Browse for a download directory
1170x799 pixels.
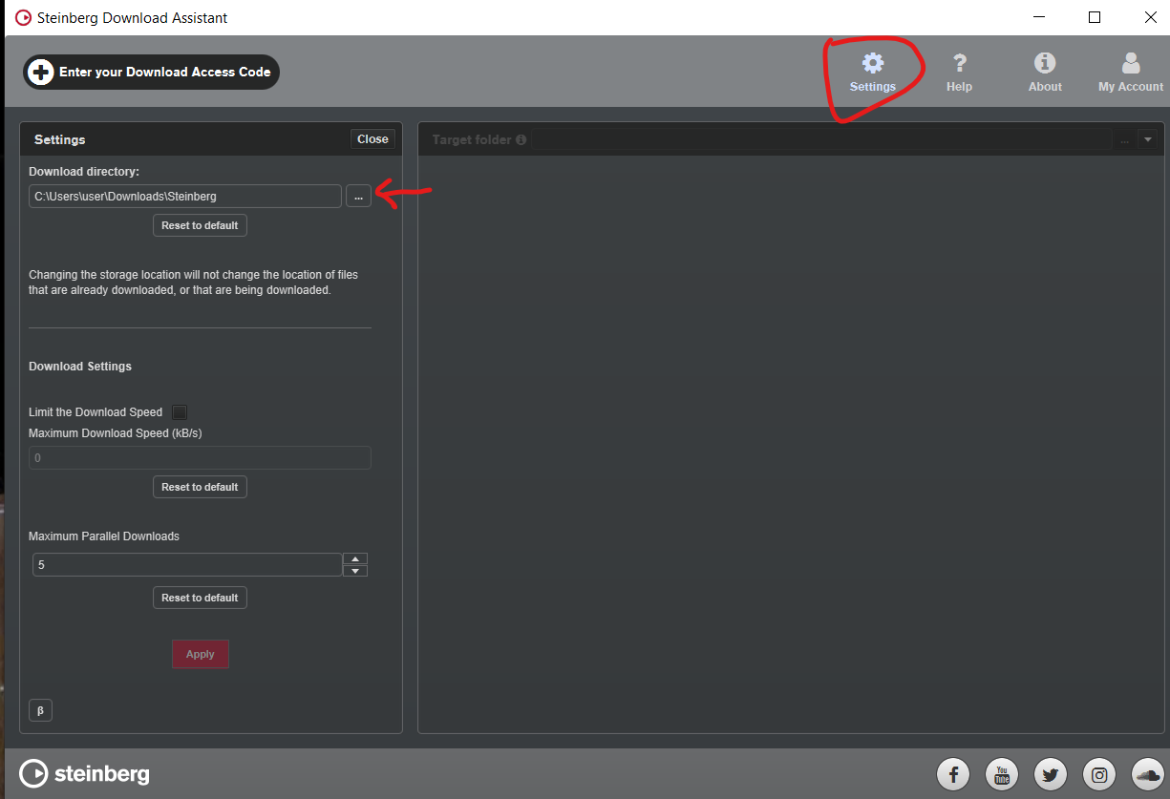pos(358,196)
